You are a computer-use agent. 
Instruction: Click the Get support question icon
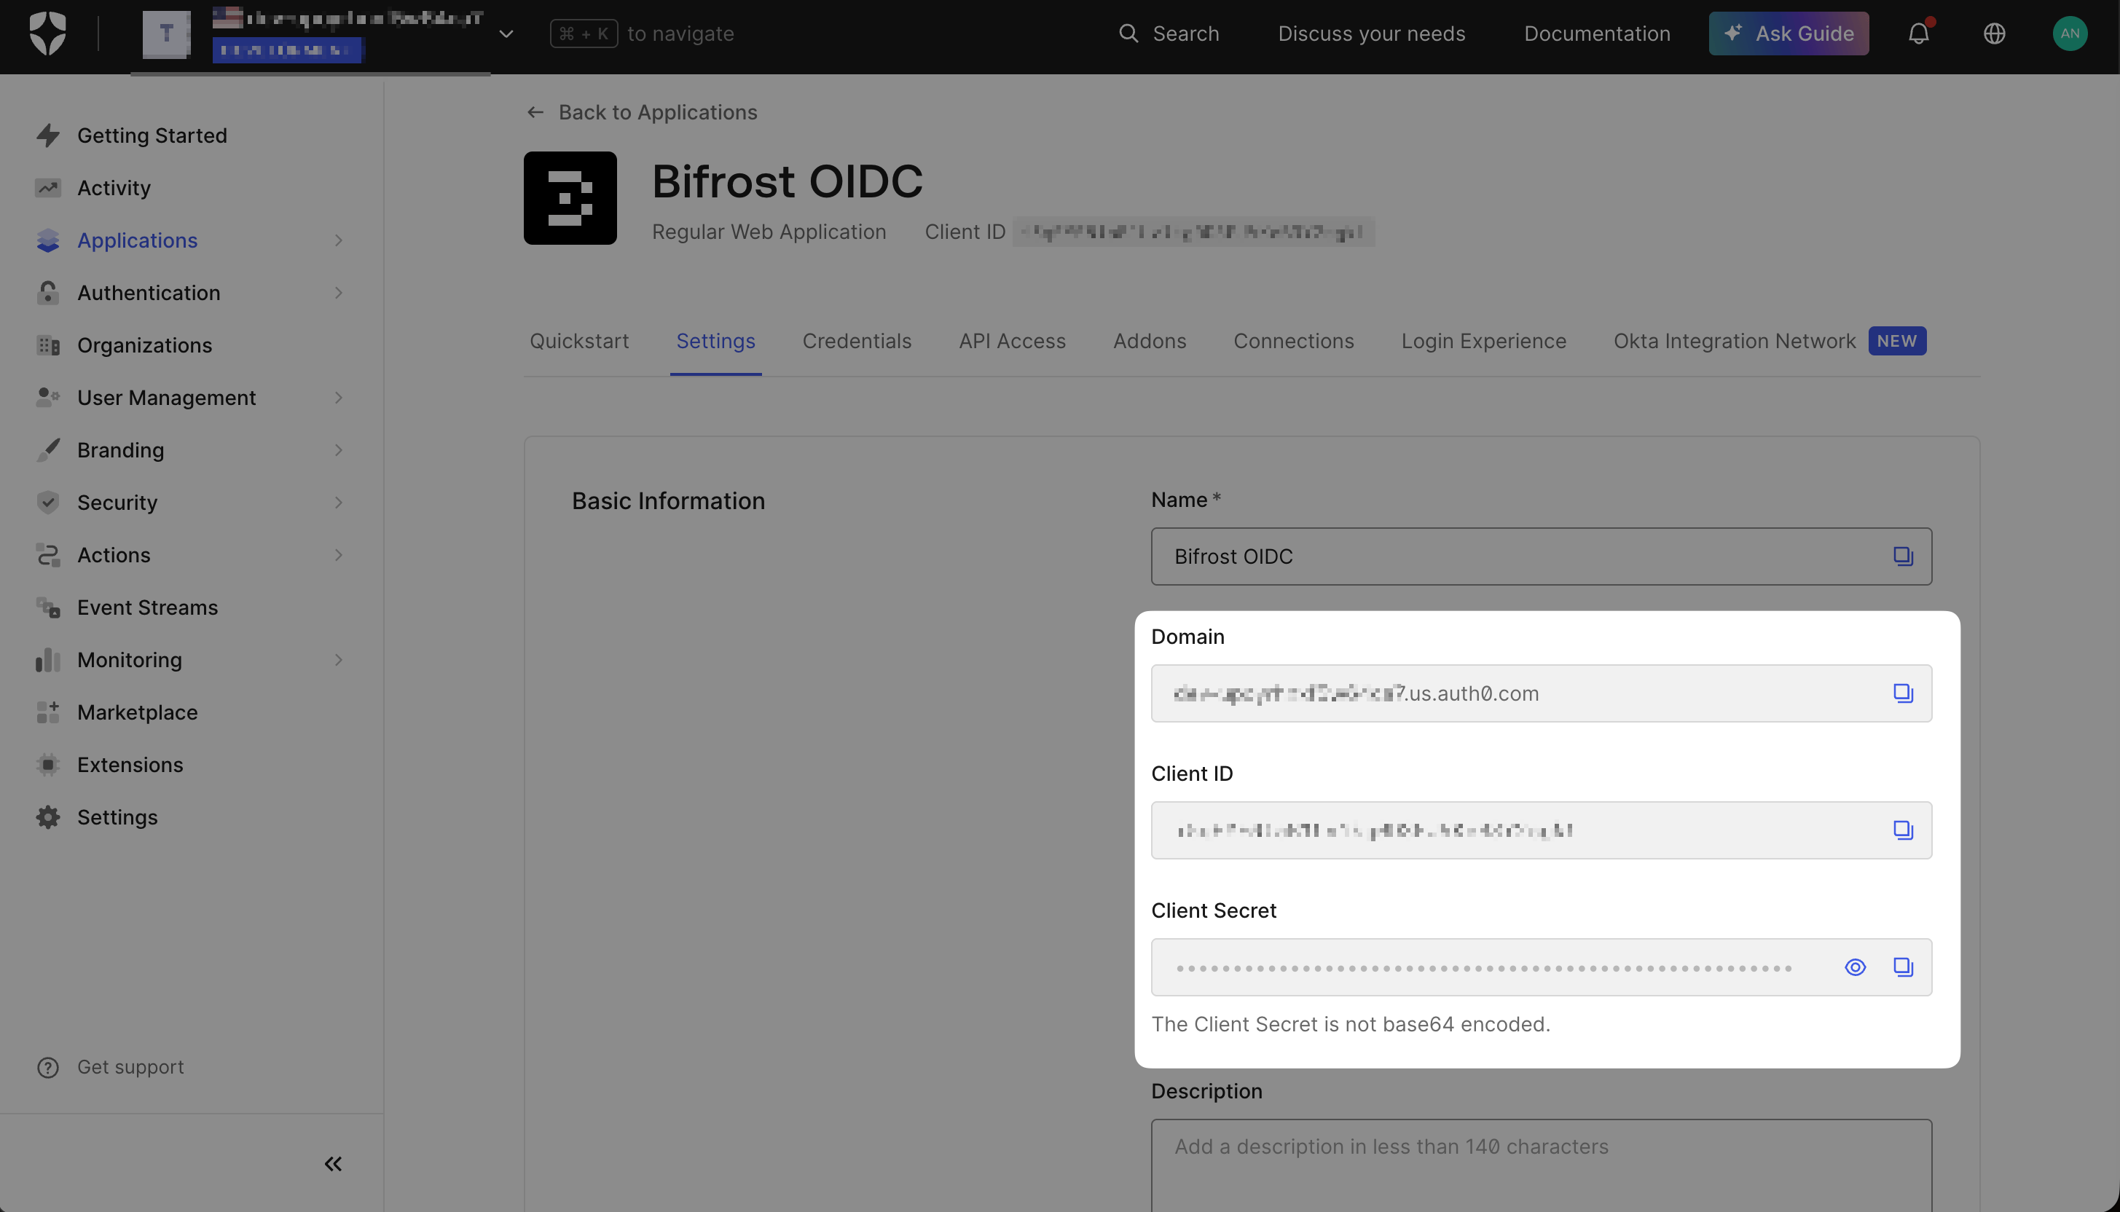click(48, 1067)
